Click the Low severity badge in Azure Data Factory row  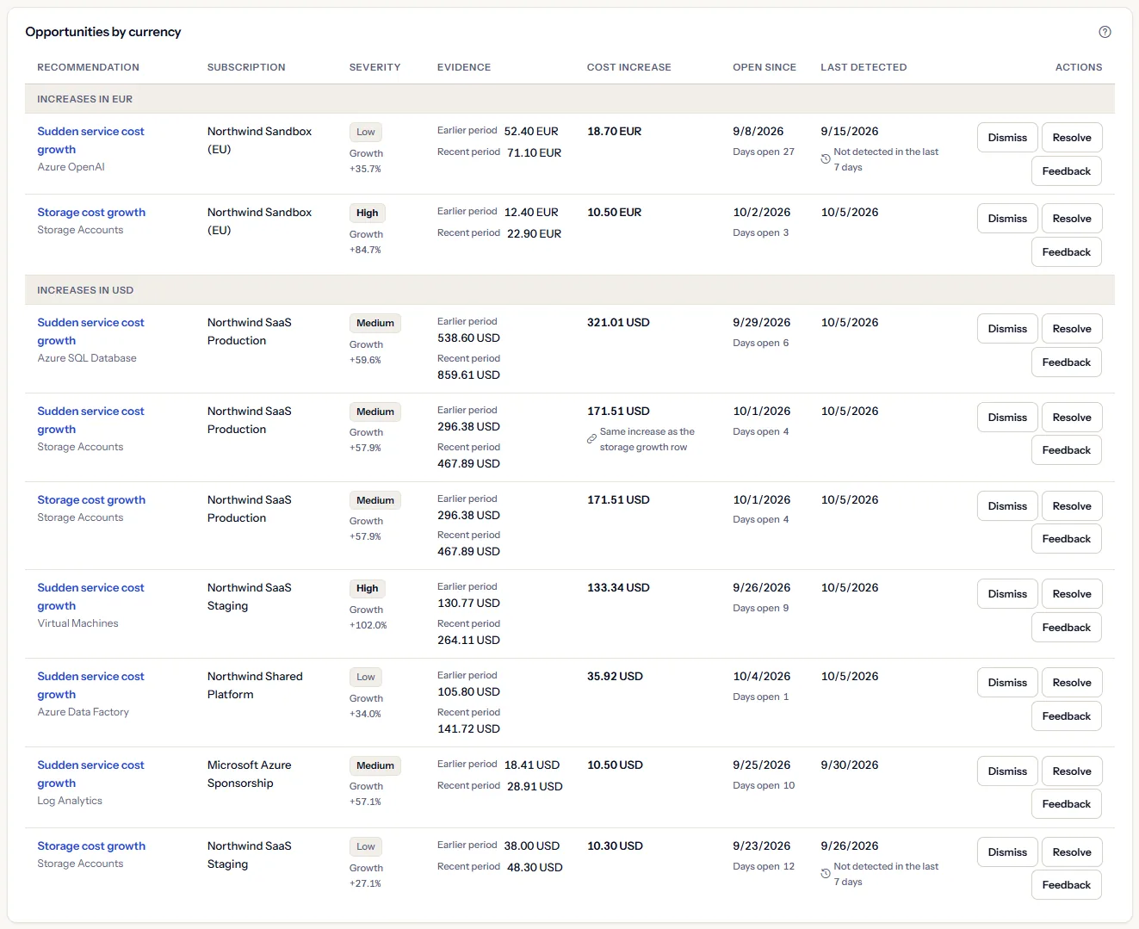point(366,678)
